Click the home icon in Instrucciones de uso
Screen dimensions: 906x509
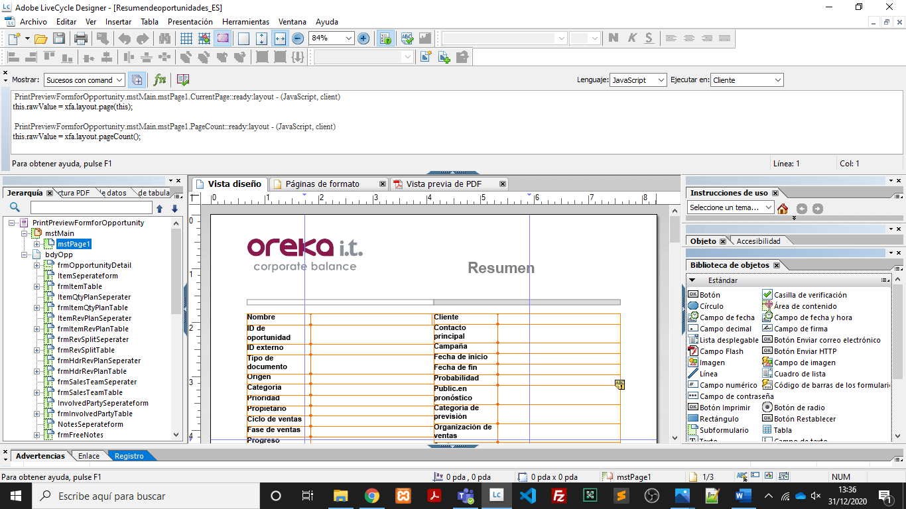coord(783,208)
